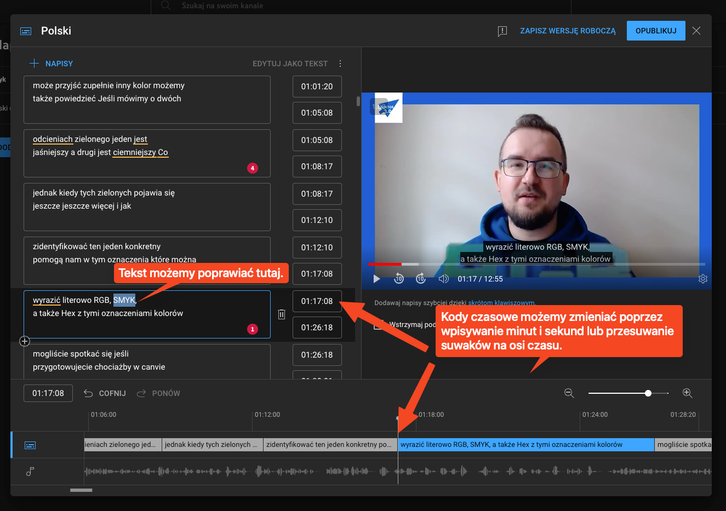Click ZAPISZ WERSJĘ ROBOCZĄ to save draft

[568, 31]
